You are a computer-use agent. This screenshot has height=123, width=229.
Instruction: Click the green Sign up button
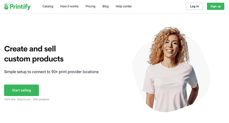tap(216, 6)
